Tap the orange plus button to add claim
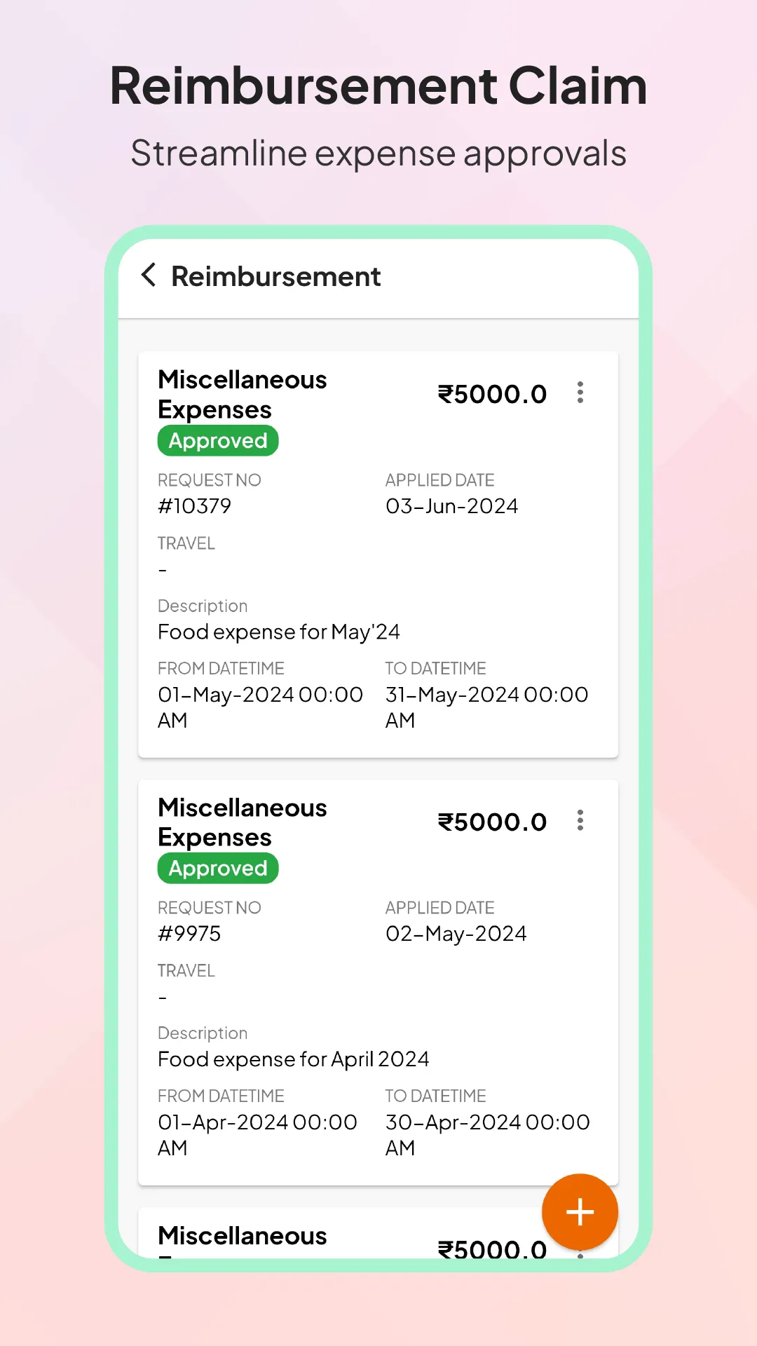Screen dimensions: 757x1346 tap(580, 1212)
